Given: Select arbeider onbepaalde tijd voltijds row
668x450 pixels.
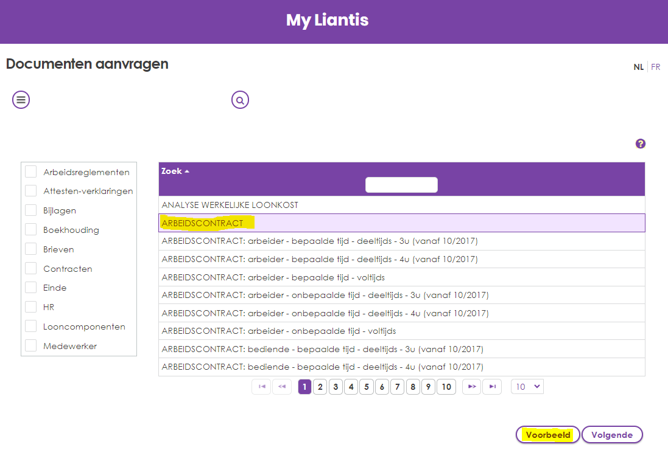Looking at the screenshot, I should click(402, 331).
